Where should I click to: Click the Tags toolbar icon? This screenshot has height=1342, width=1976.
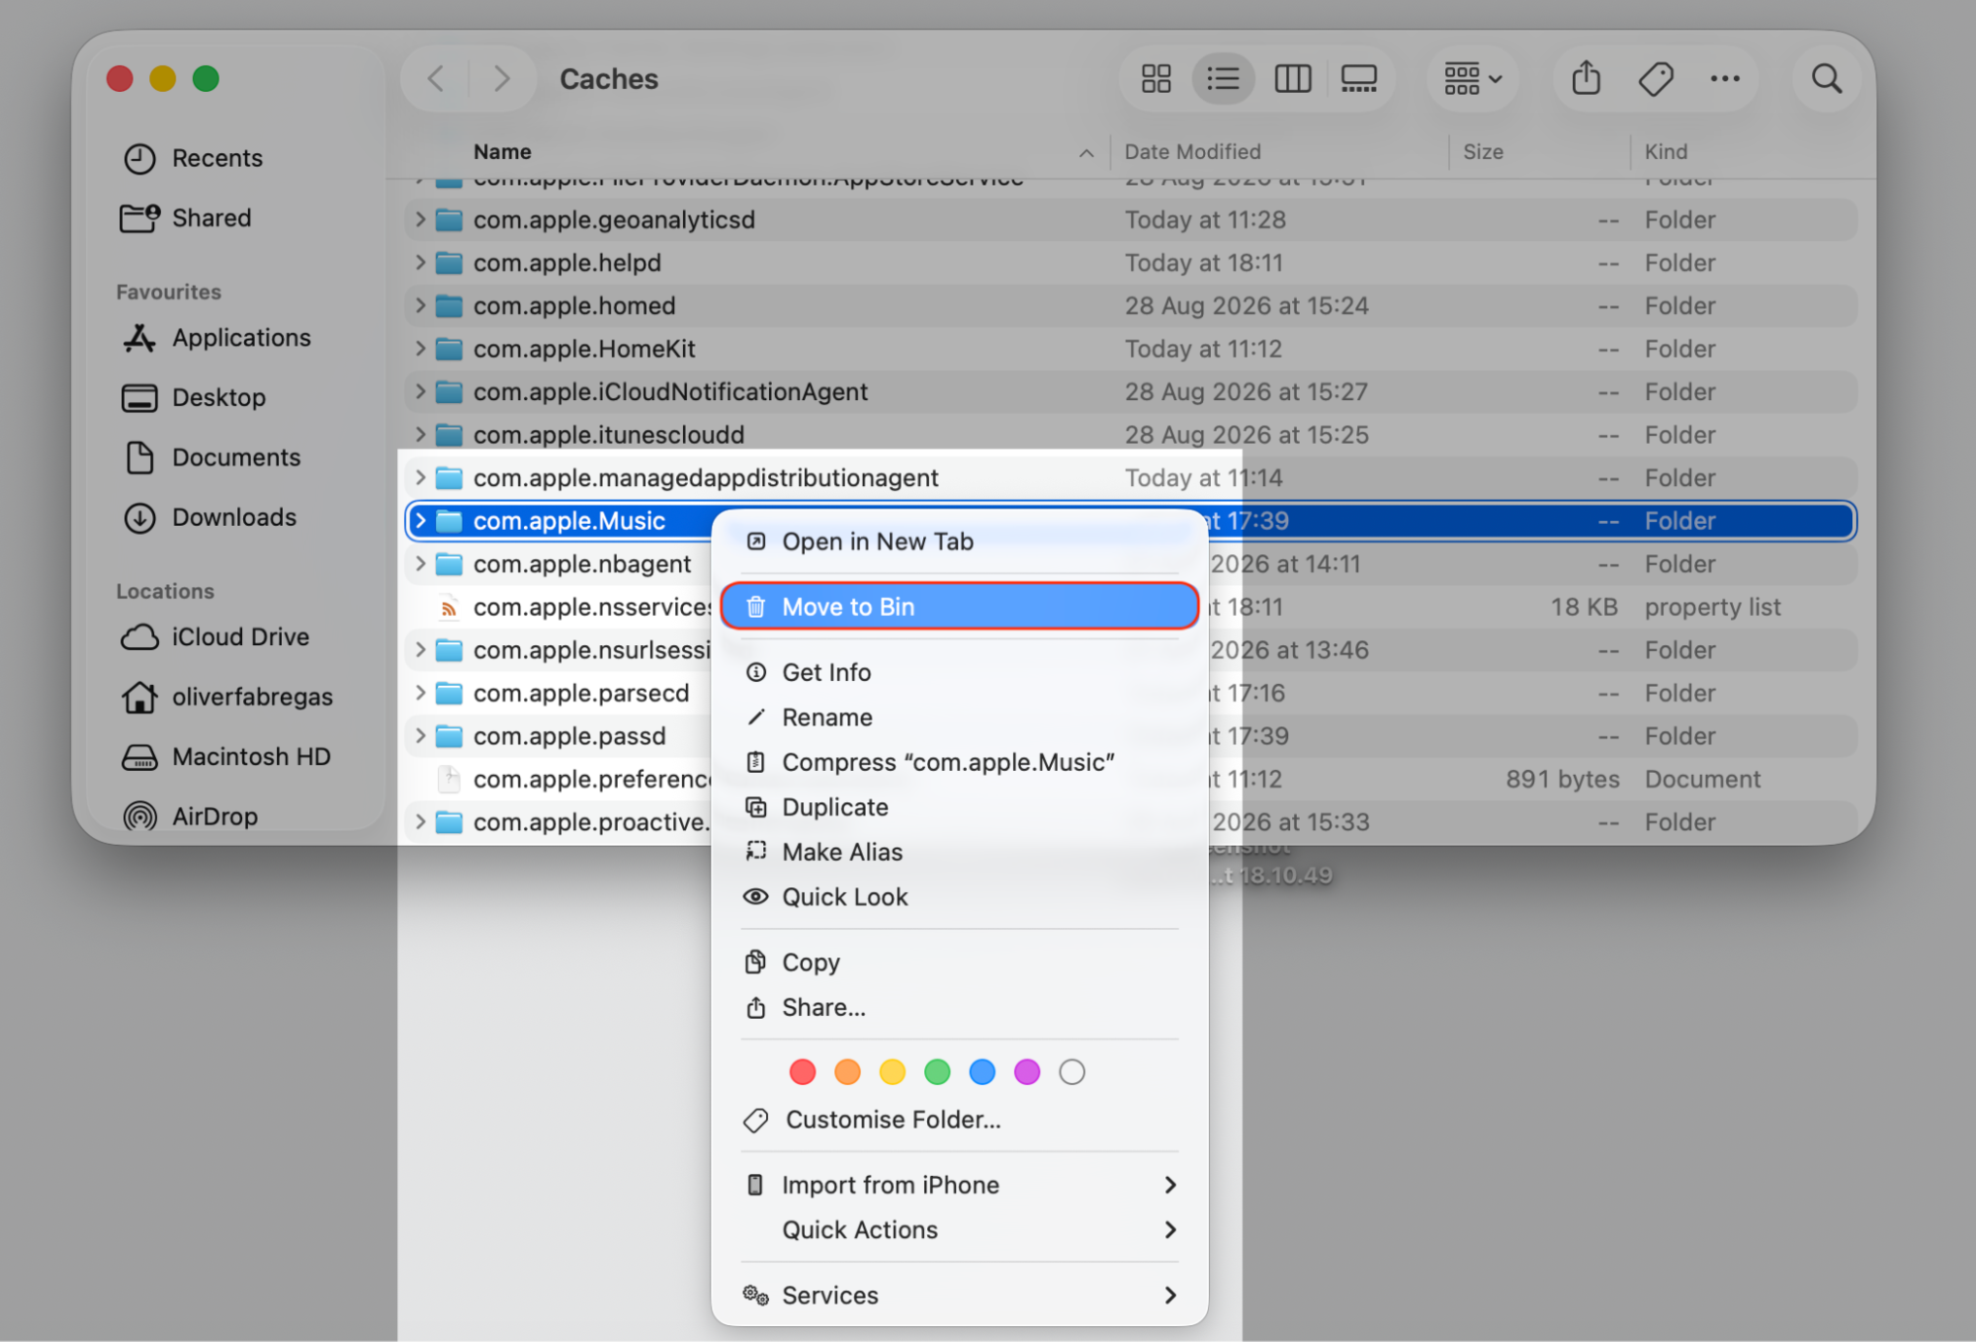[1656, 78]
